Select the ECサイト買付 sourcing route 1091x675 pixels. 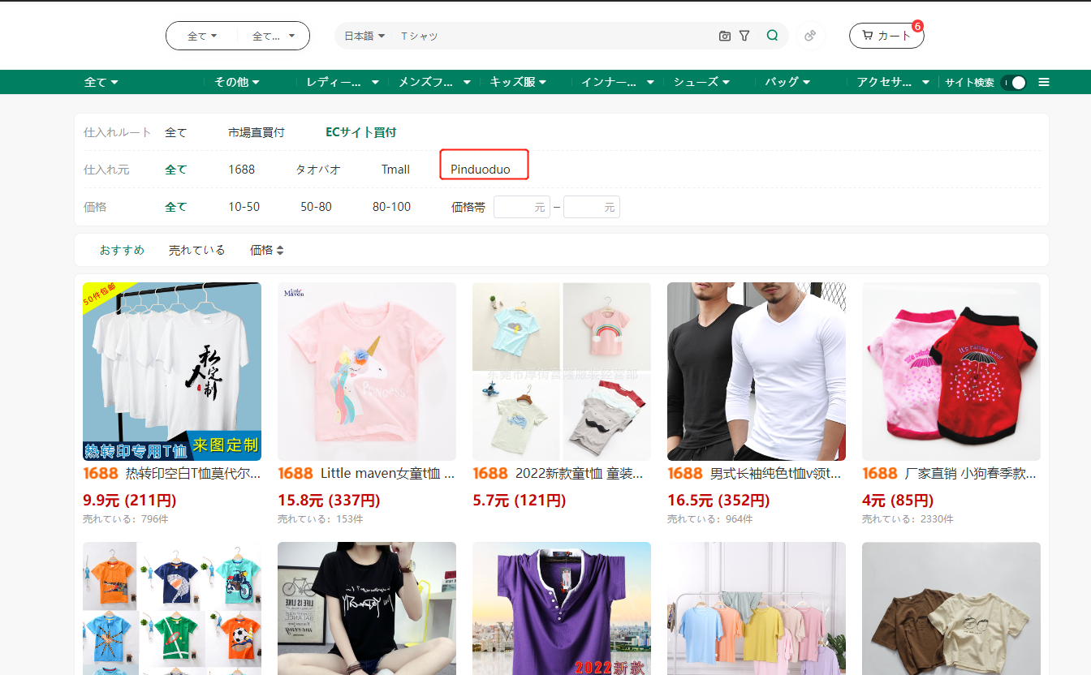pyautogui.click(x=361, y=132)
